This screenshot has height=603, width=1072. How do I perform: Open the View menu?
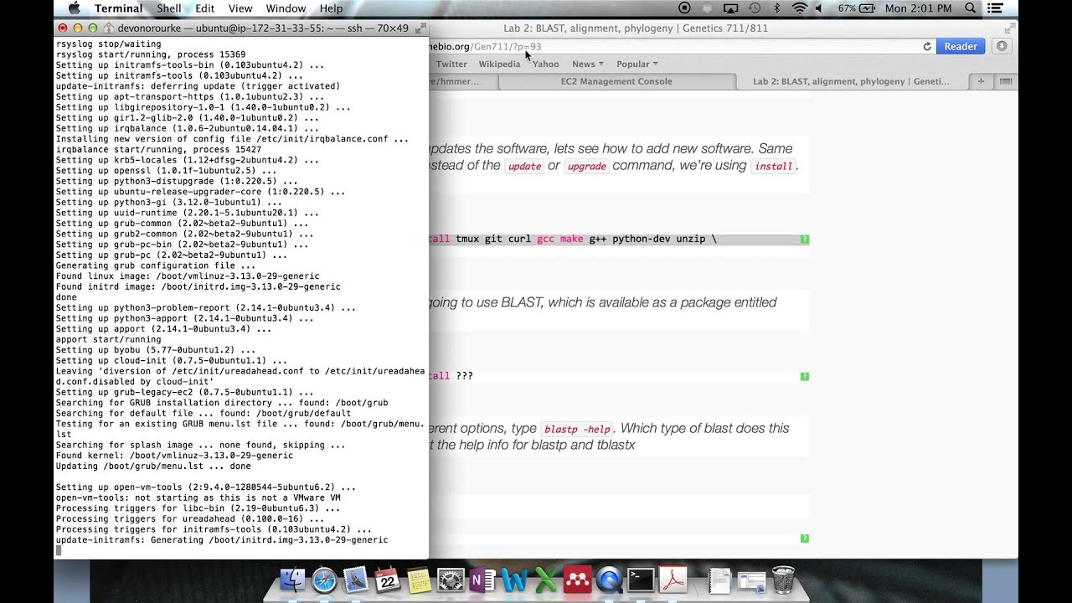pos(240,8)
